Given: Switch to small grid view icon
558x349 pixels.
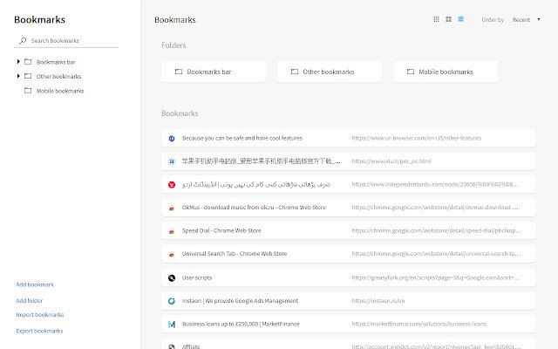Looking at the screenshot, I should (436, 19).
